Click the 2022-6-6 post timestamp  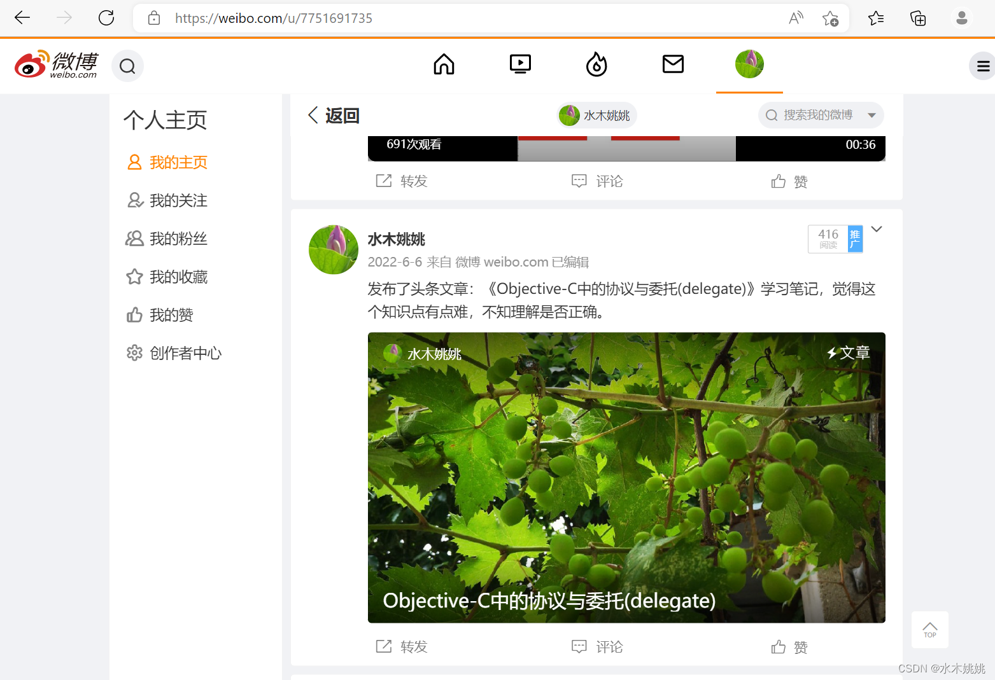click(395, 262)
